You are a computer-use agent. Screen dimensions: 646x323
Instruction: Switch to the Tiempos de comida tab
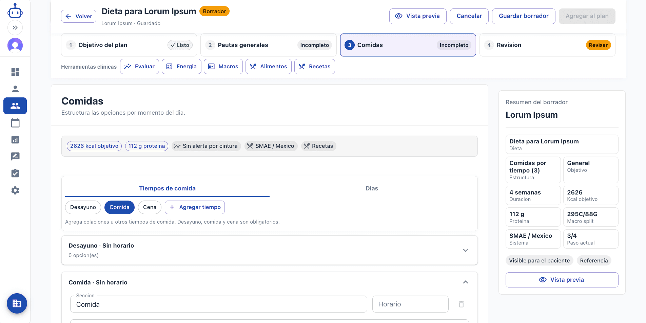coord(167,188)
